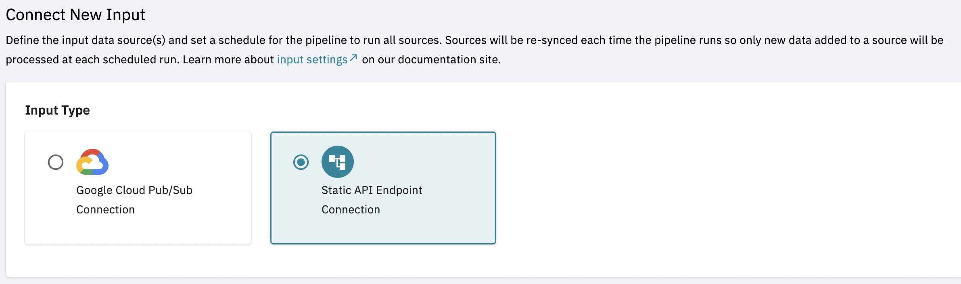Click the Static API Endpoint label text
Viewport: 961px width, 284px height.
point(372,190)
